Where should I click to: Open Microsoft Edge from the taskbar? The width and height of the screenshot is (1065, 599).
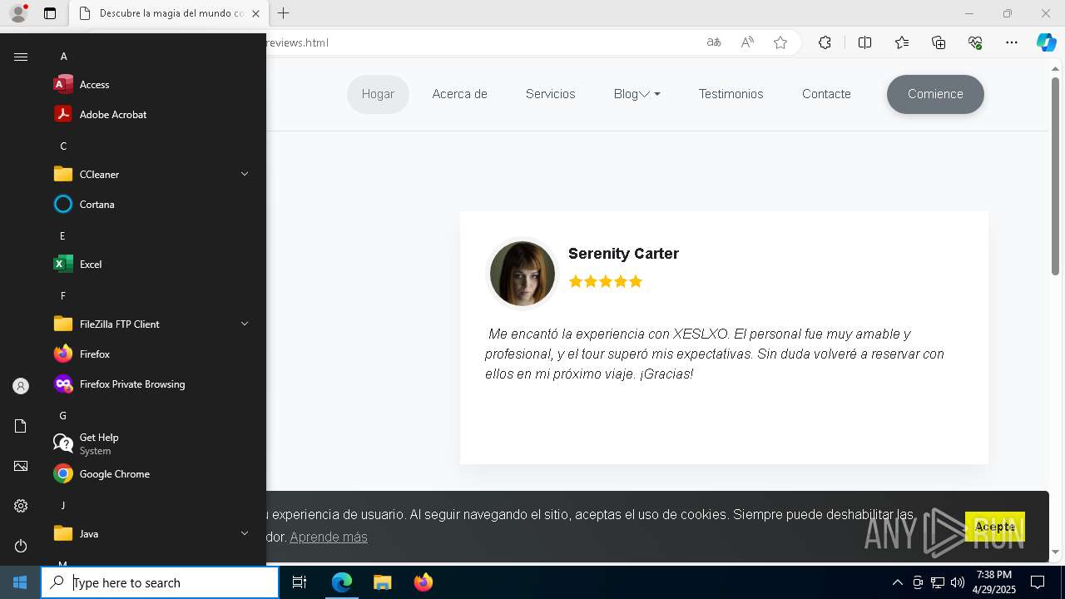pyautogui.click(x=342, y=582)
